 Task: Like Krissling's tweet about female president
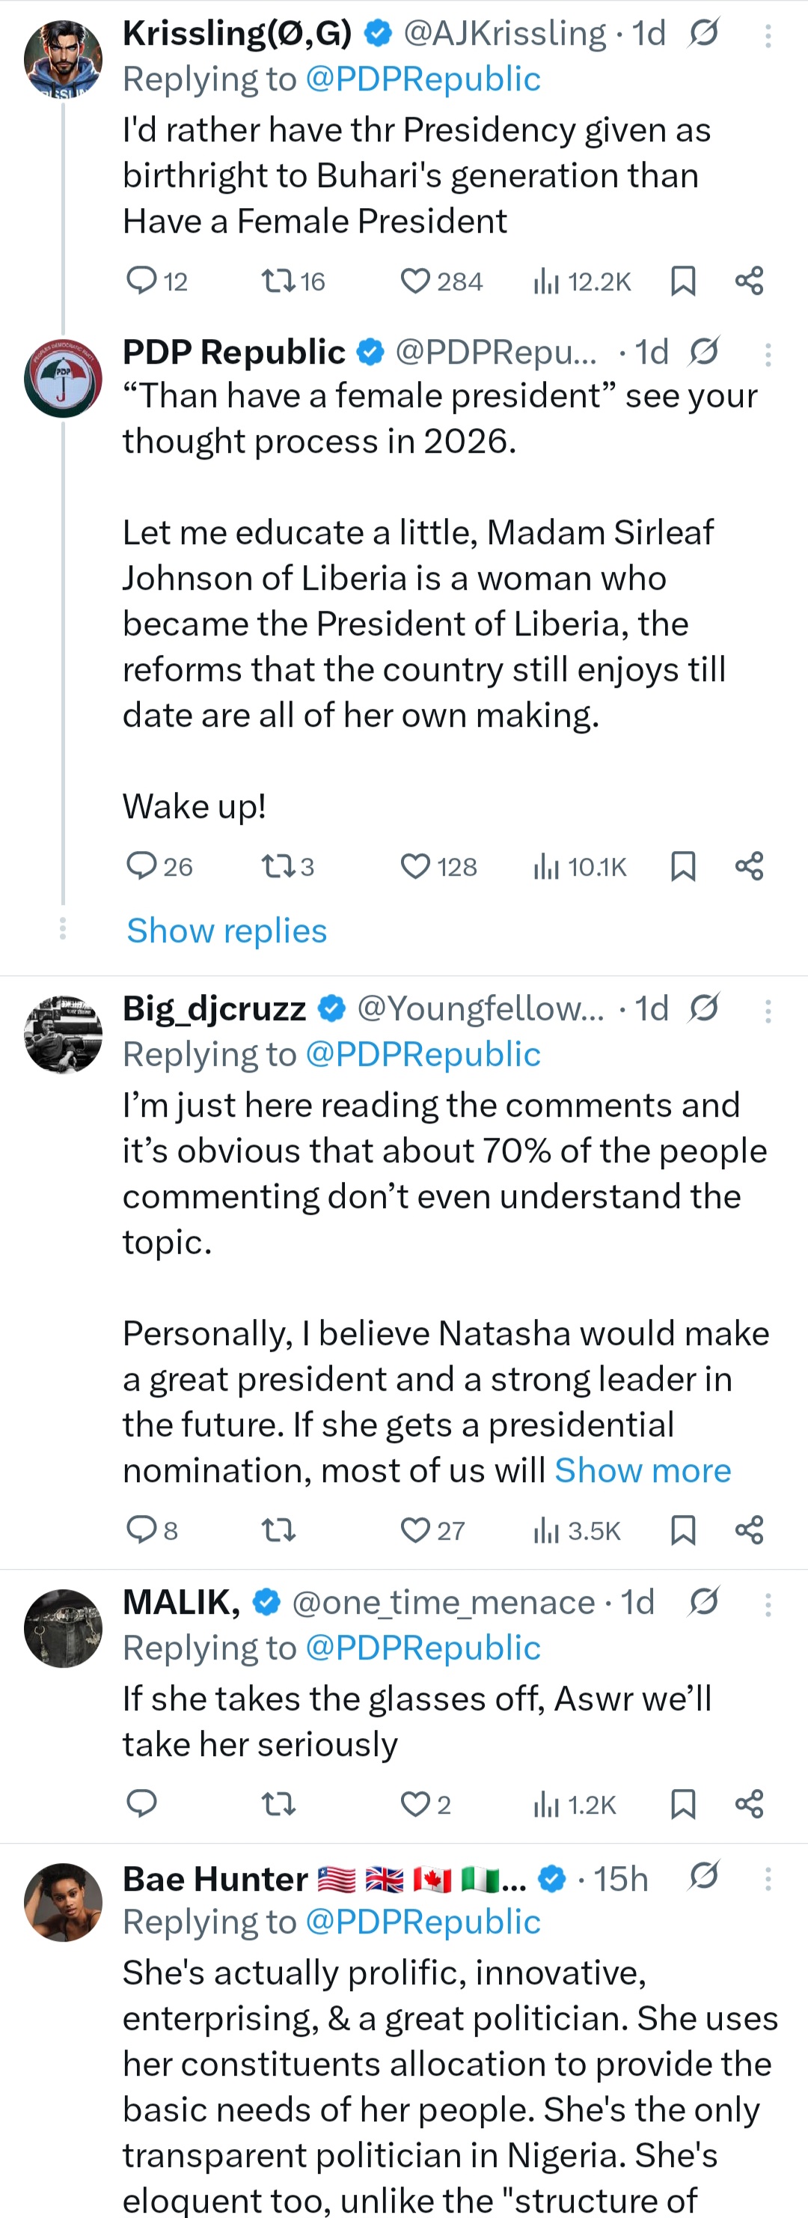416,281
